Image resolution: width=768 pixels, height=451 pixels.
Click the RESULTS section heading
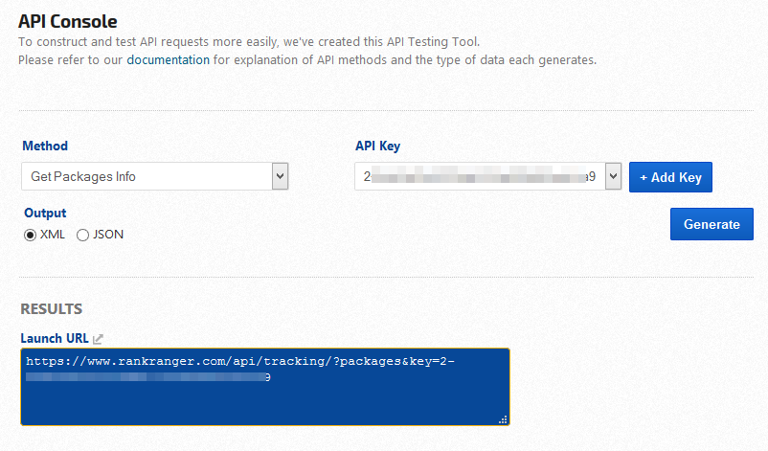pyautogui.click(x=52, y=308)
